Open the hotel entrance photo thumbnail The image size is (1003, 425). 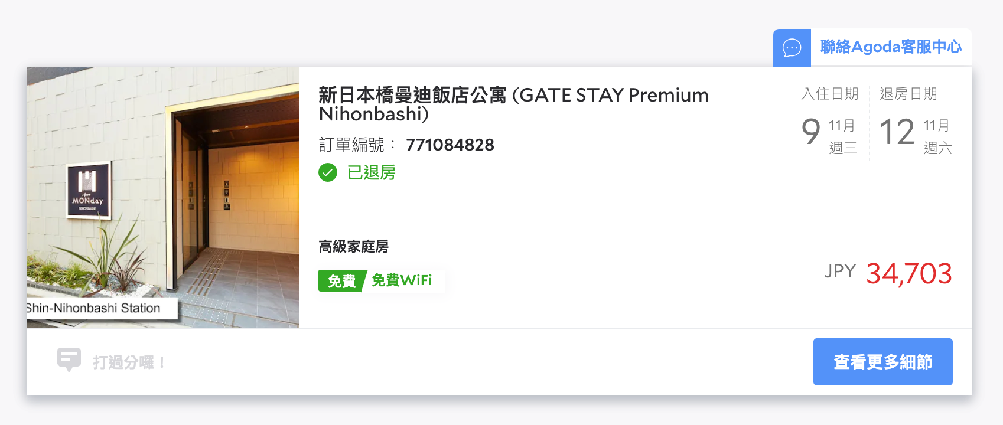coord(163,197)
